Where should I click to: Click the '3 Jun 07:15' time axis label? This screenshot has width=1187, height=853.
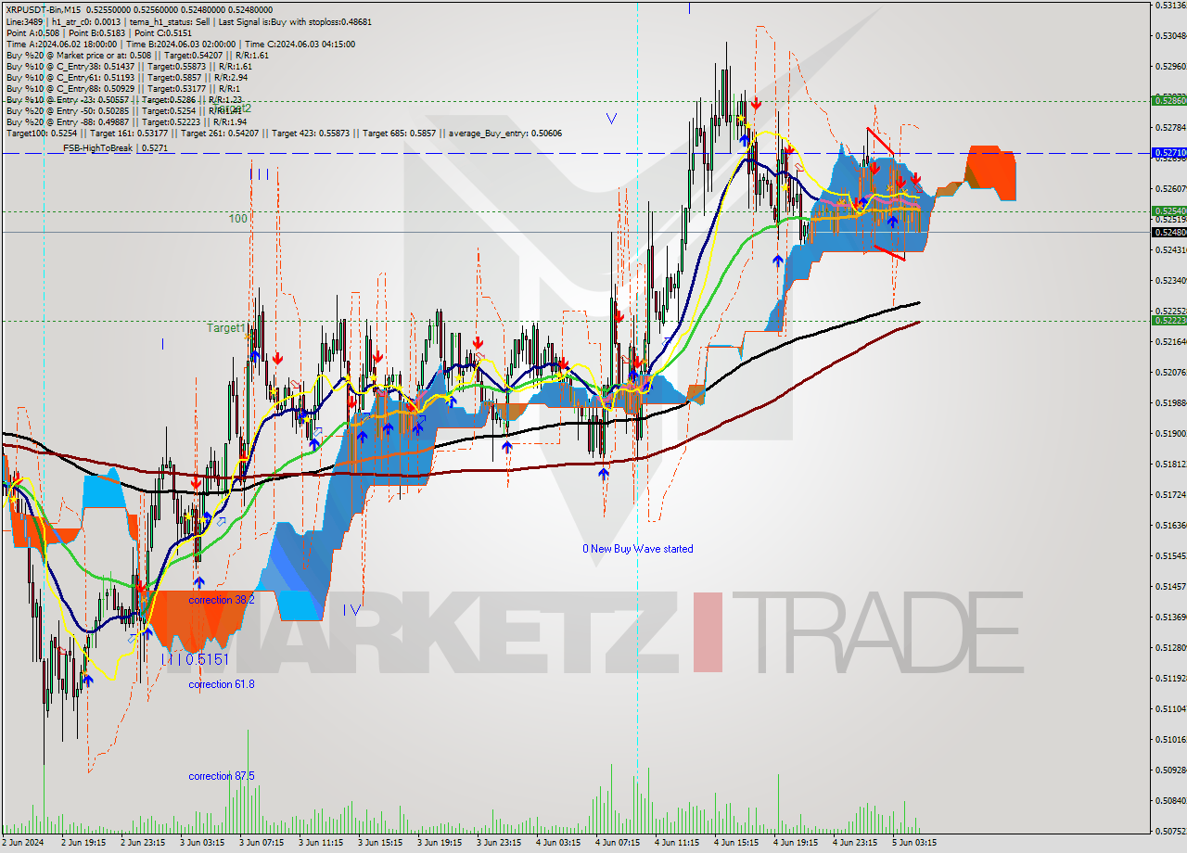click(262, 843)
